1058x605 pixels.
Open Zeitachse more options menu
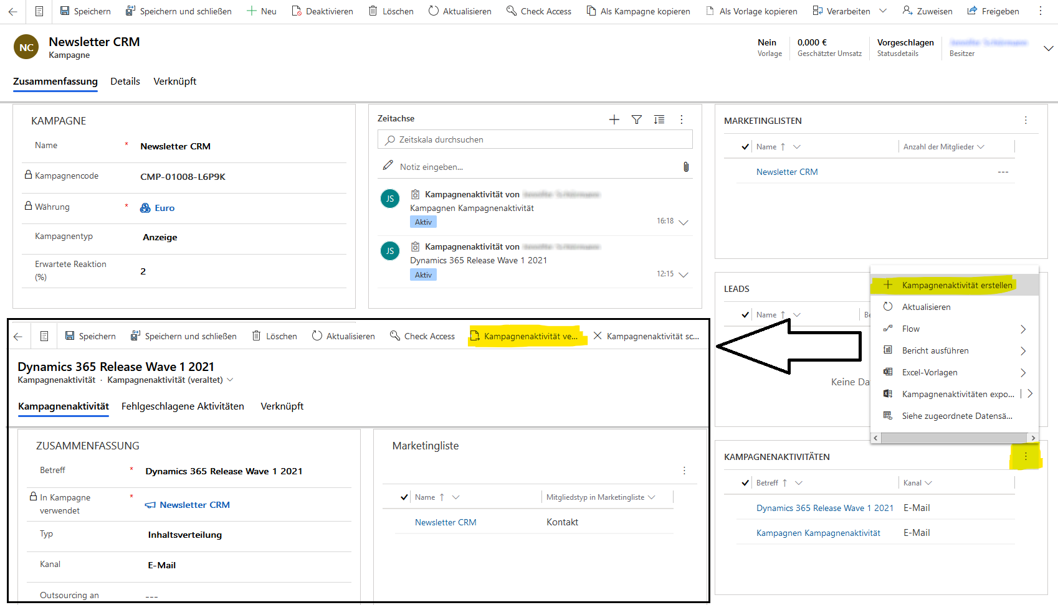(682, 120)
